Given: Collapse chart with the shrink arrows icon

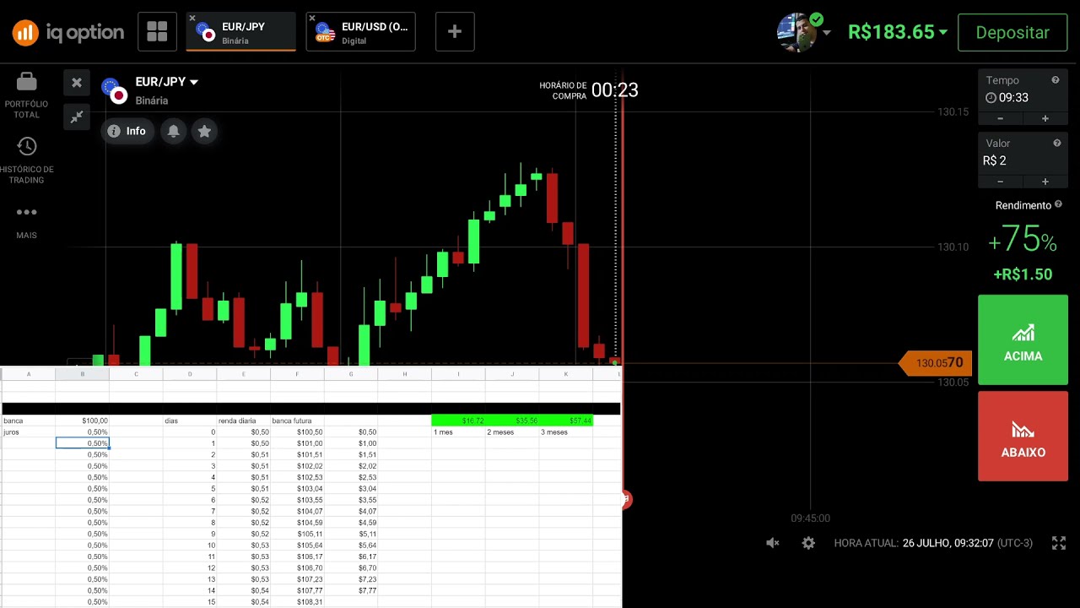Looking at the screenshot, I should pyautogui.click(x=77, y=117).
